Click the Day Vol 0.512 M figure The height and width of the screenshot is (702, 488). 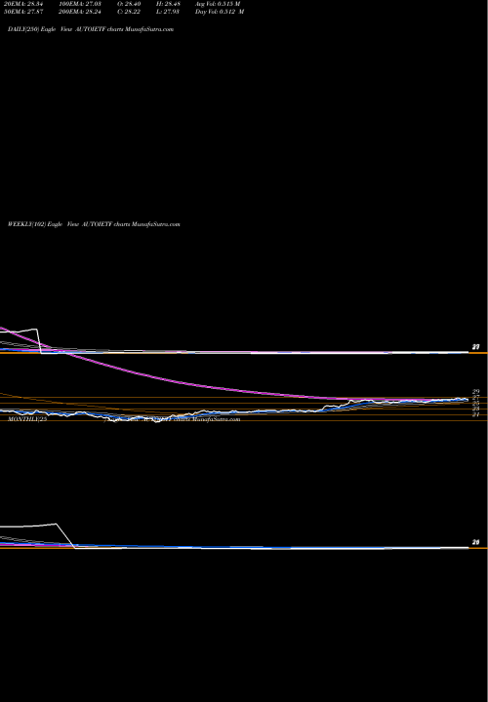[x=220, y=12]
